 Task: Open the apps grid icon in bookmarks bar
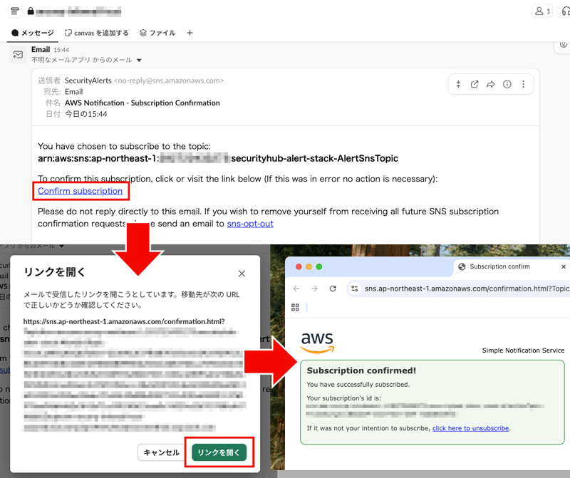295,308
